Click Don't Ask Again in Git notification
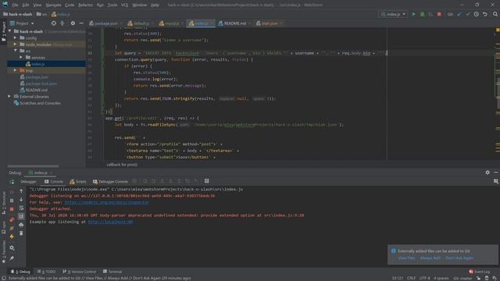This screenshot has width=500, height=281. (x=459, y=258)
